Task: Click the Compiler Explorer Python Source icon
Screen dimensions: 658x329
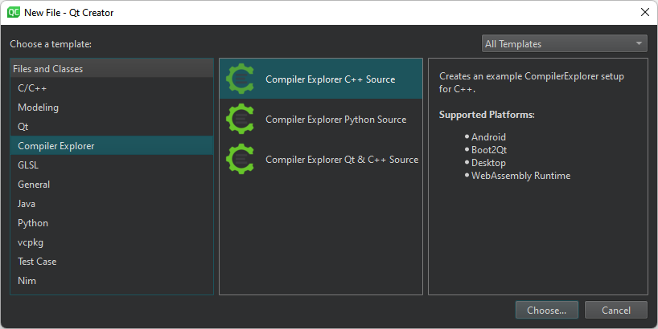Action: point(241,119)
